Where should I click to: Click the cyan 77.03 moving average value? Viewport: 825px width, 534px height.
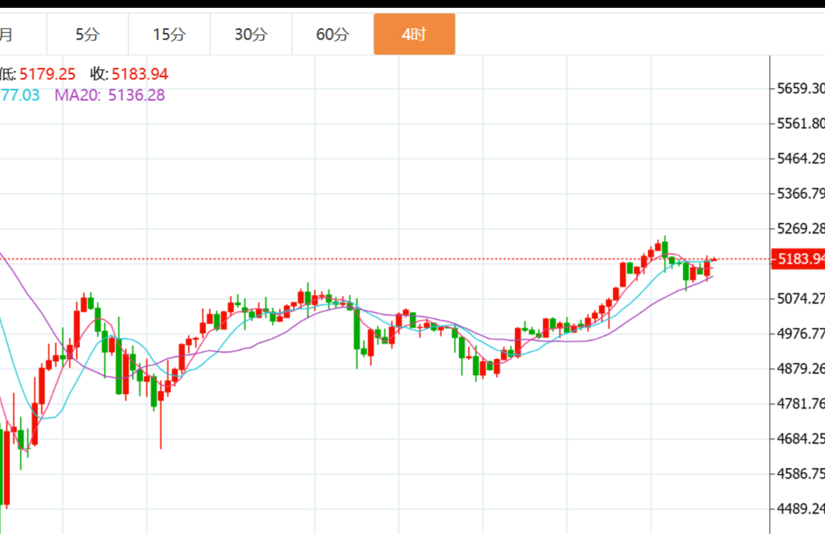pyautogui.click(x=20, y=95)
